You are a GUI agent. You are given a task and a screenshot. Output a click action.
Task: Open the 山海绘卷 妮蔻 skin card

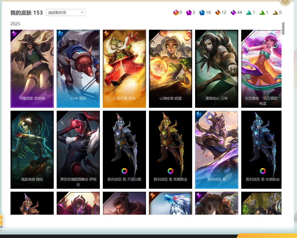pos(171,68)
